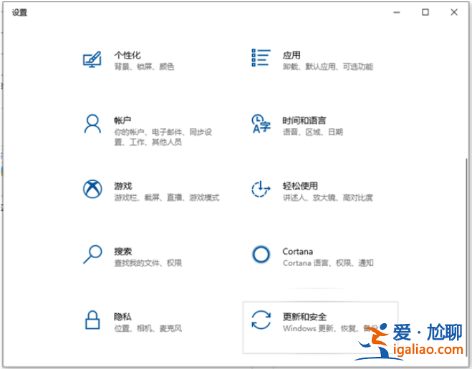
Task: Click the 轻松使用 dashed clock icon
Action: coord(261,189)
